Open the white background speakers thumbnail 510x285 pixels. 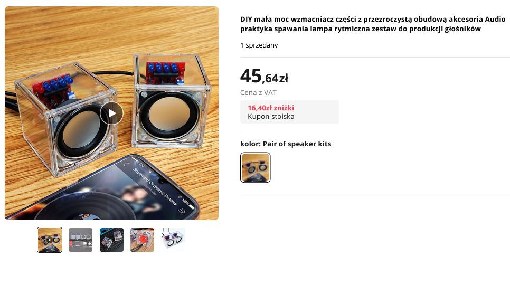173,240
